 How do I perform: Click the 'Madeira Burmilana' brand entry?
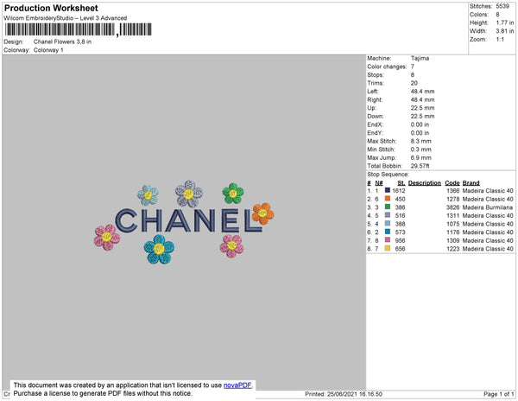[488, 207]
